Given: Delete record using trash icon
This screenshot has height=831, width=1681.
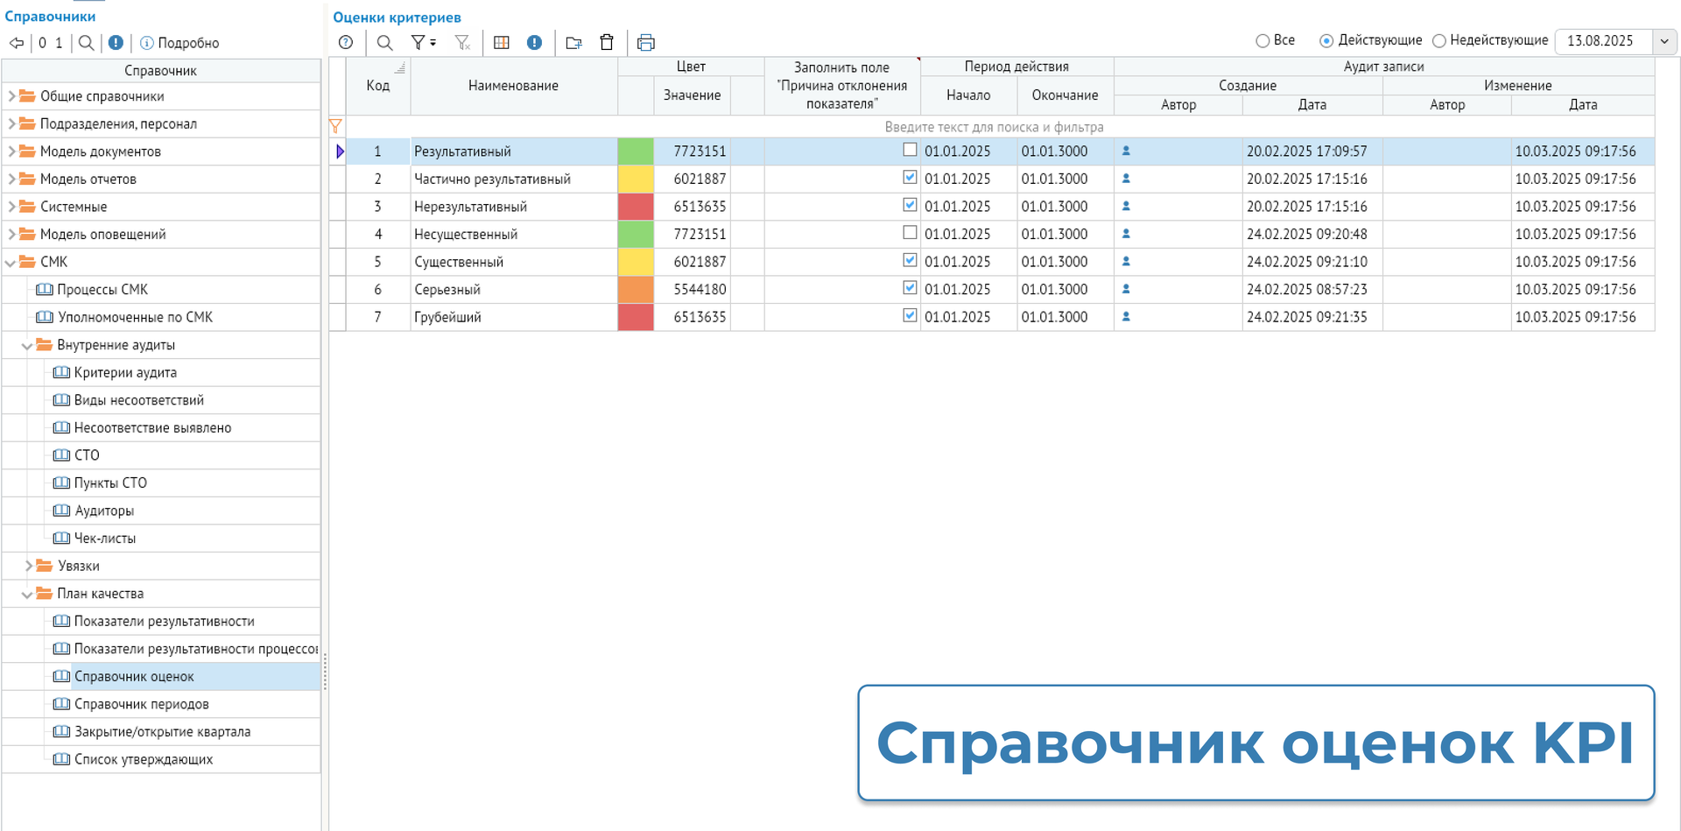Looking at the screenshot, I should click(x=607, y=42).
